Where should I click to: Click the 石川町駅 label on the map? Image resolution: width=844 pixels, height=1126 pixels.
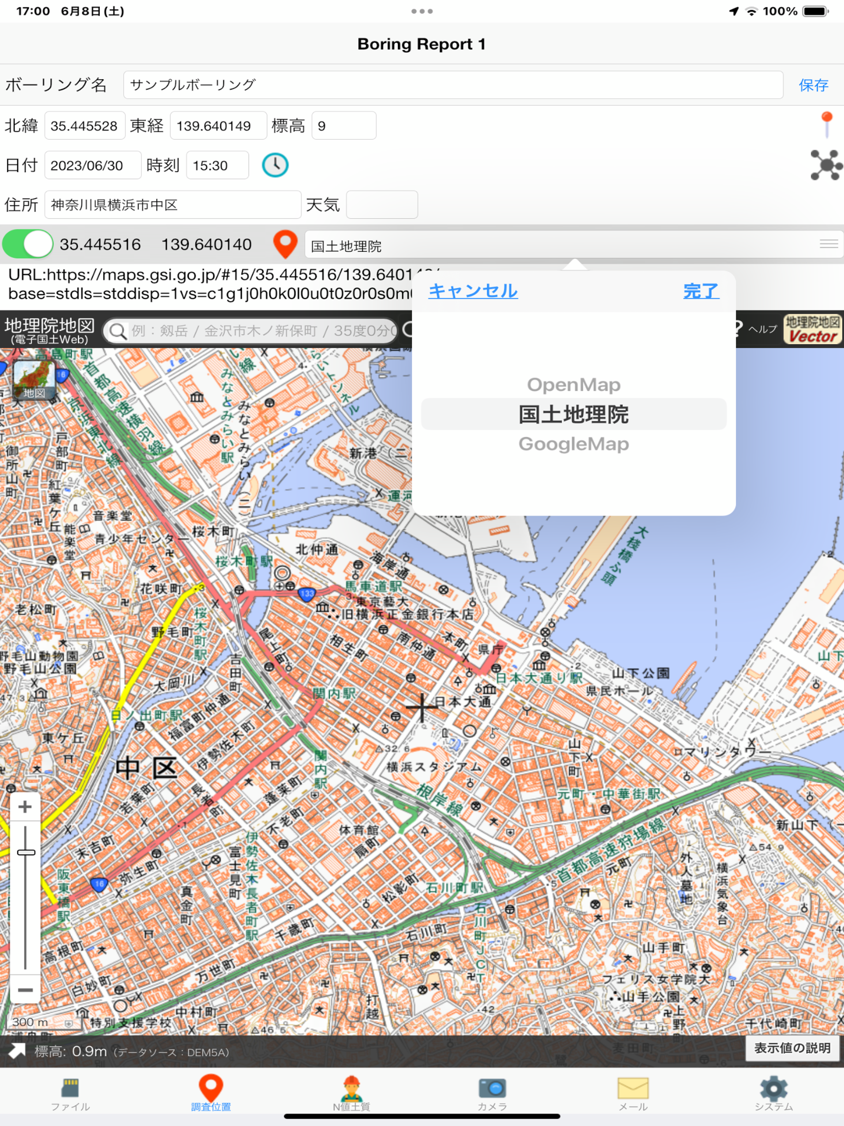pyautogui.click(x=455, y=888)
